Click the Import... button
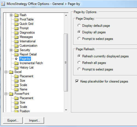Screen dimensions: 137x127 (34, 120)
